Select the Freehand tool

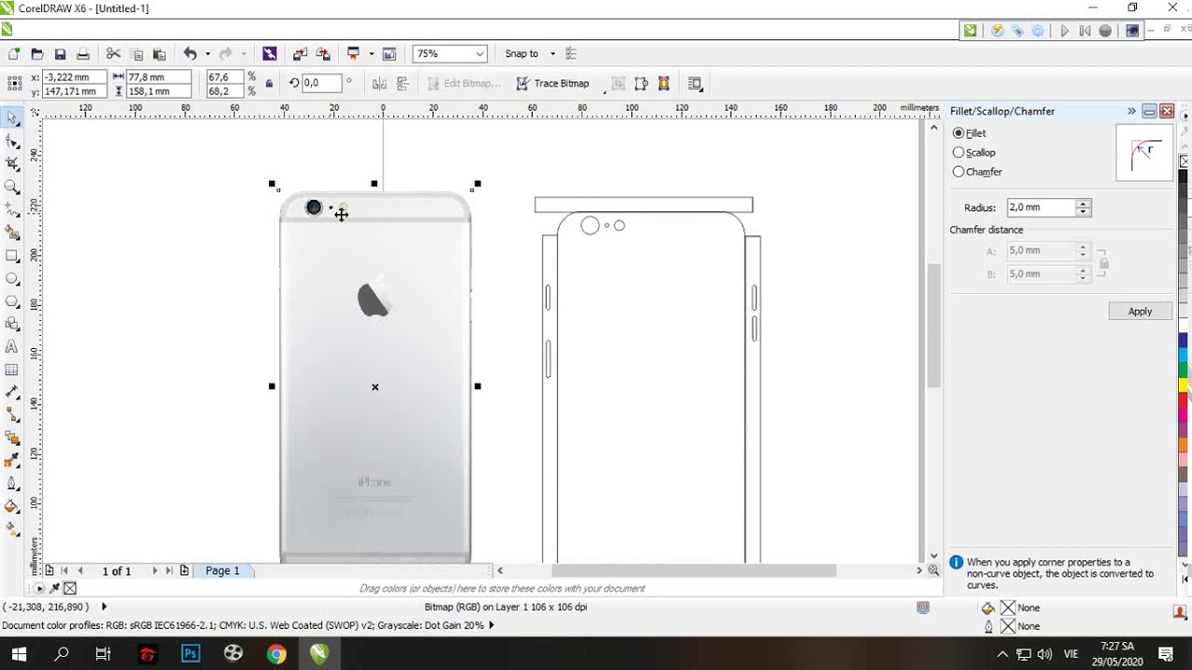pyautogui.click(x=12, y=209)
